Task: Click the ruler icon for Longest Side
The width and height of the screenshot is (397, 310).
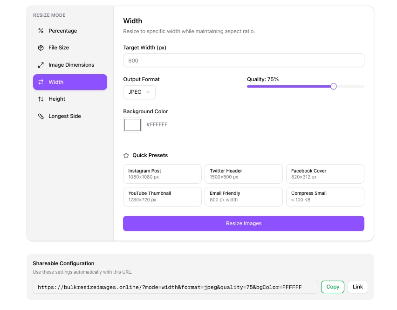Action: click(x=41, y=116)
